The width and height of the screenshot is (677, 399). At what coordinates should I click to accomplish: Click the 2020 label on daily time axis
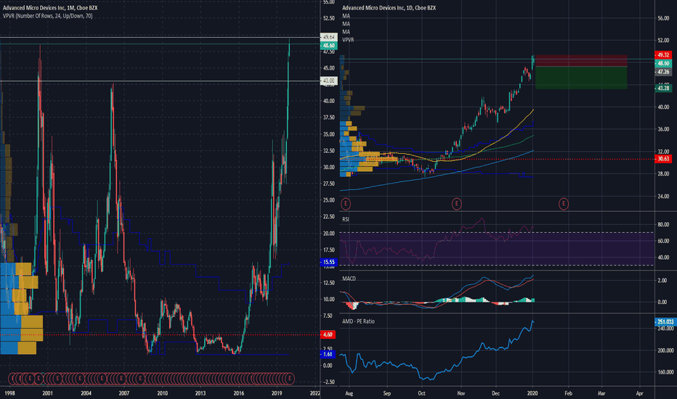click(532, 393)
